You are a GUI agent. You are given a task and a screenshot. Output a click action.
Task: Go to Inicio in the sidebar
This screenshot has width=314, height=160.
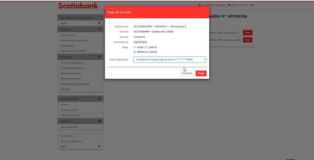click(80, 23)
